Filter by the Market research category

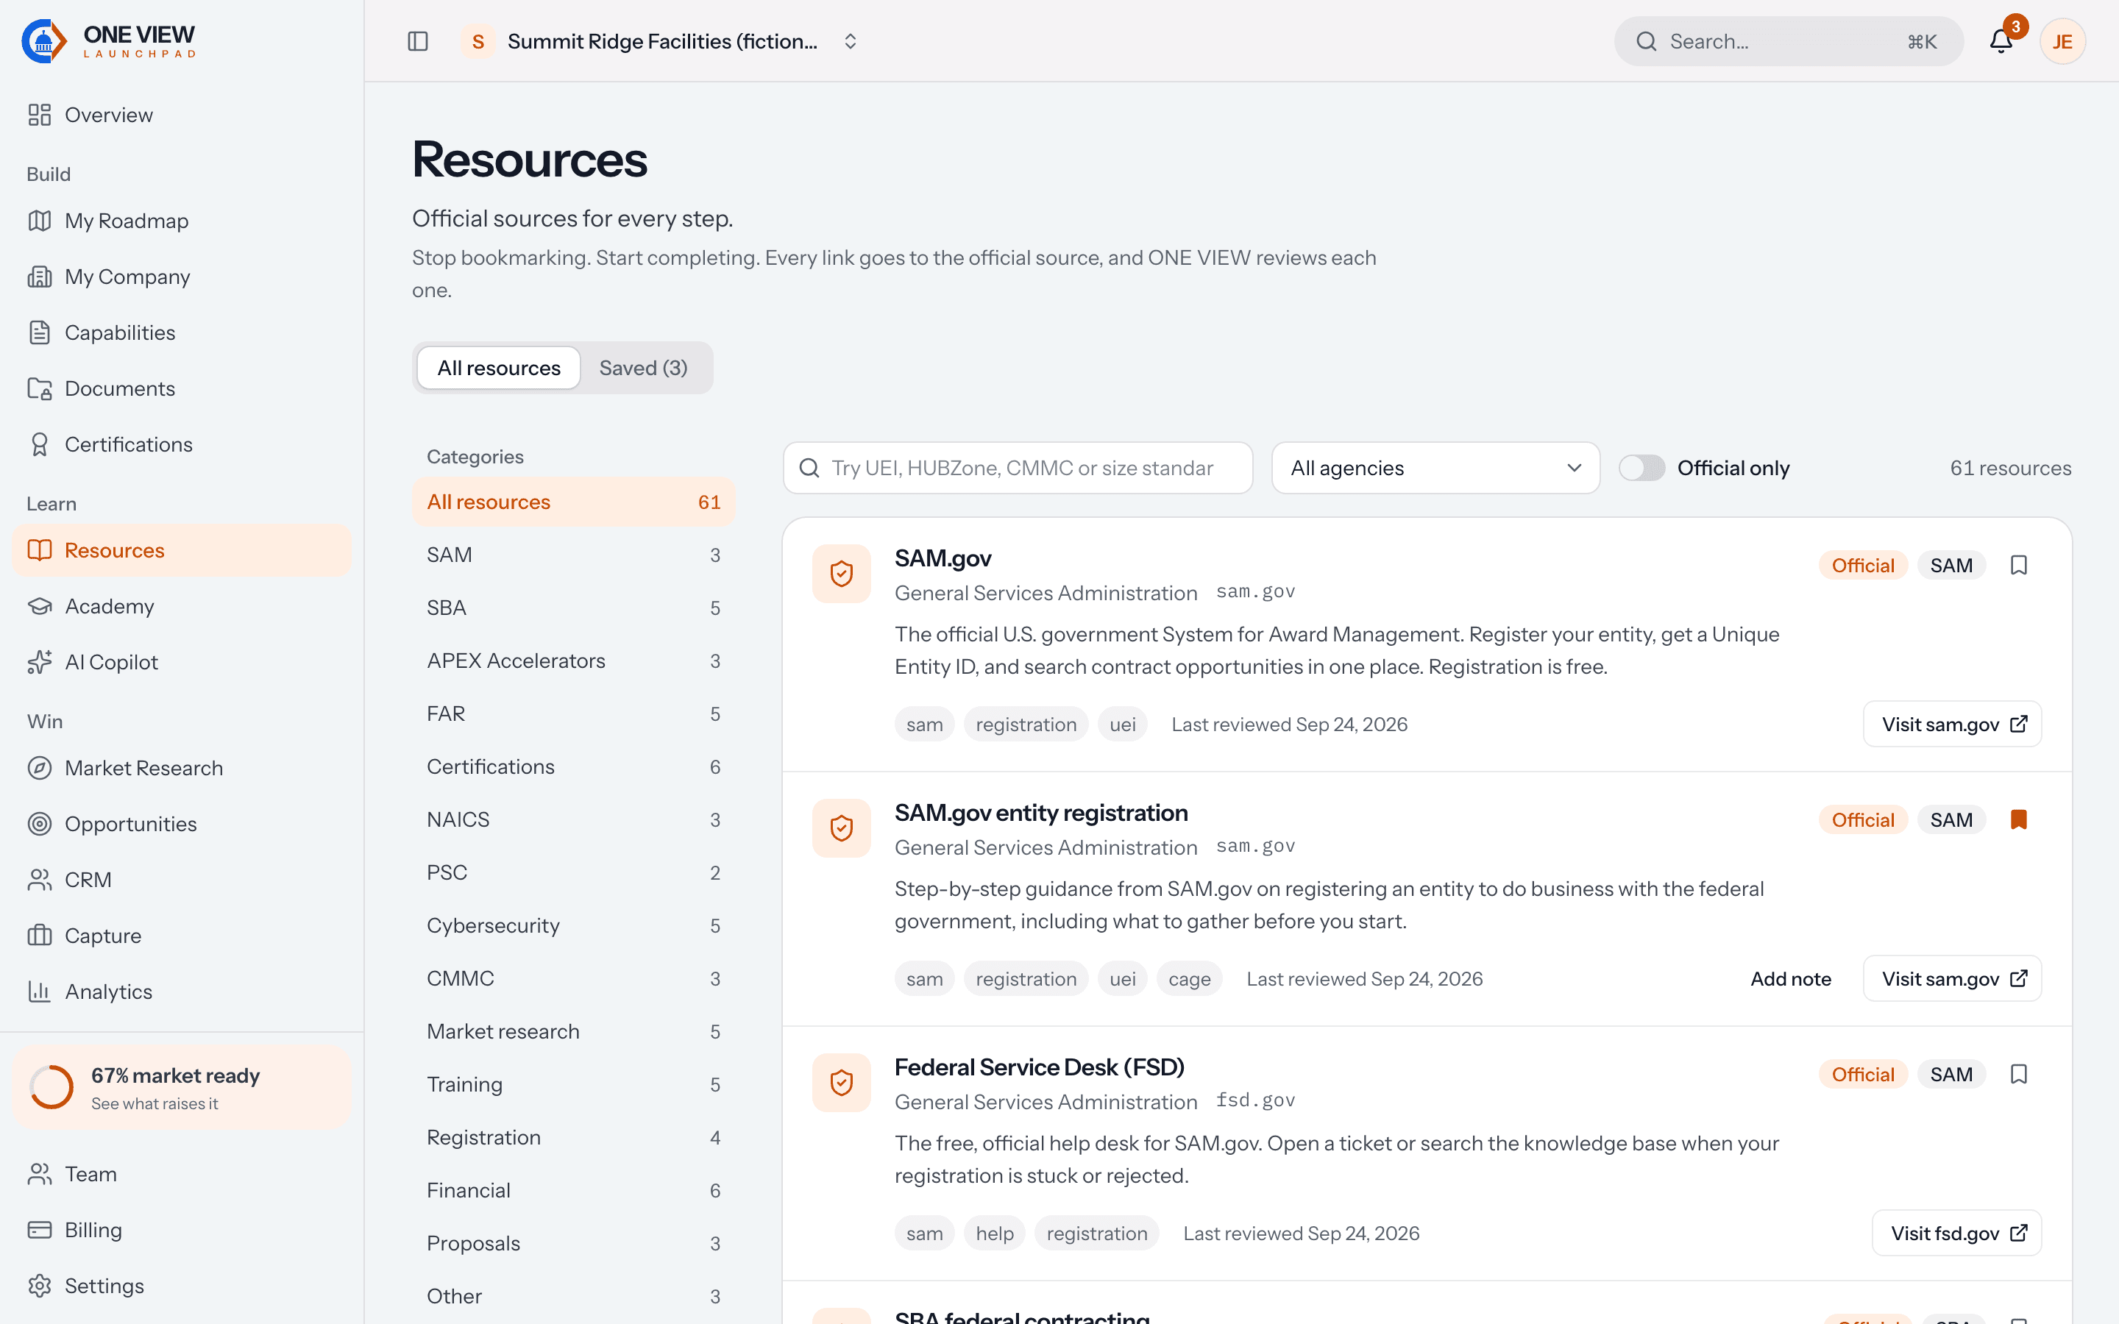tap(574, 1031)
